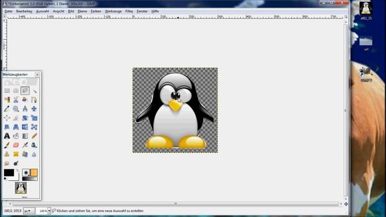
Task: Select the Scale tool
Action: tap(34, 118)
